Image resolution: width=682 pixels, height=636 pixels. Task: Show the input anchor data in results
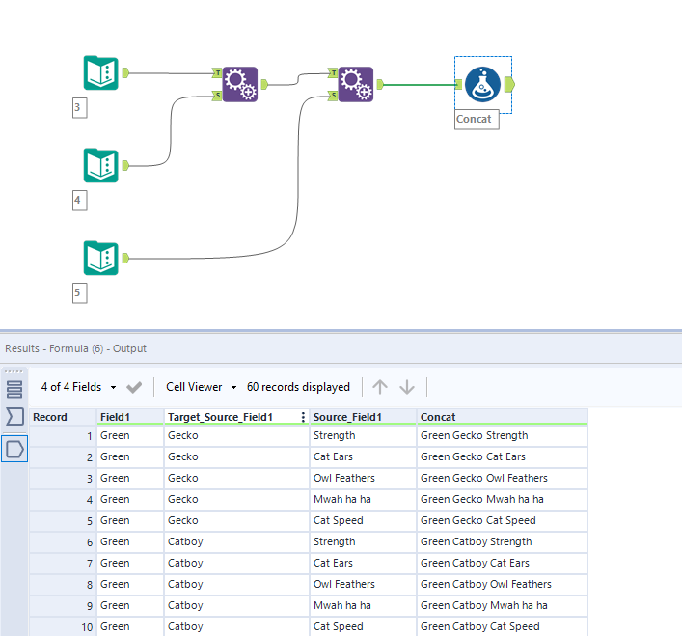(14, 417)
